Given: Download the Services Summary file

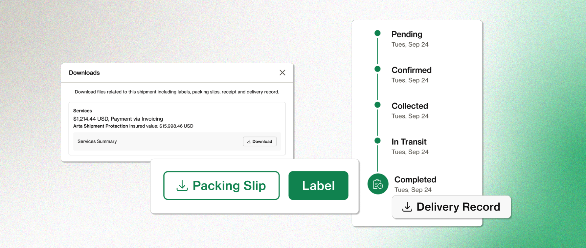Looking at the screenshot, I should point(259,141).
